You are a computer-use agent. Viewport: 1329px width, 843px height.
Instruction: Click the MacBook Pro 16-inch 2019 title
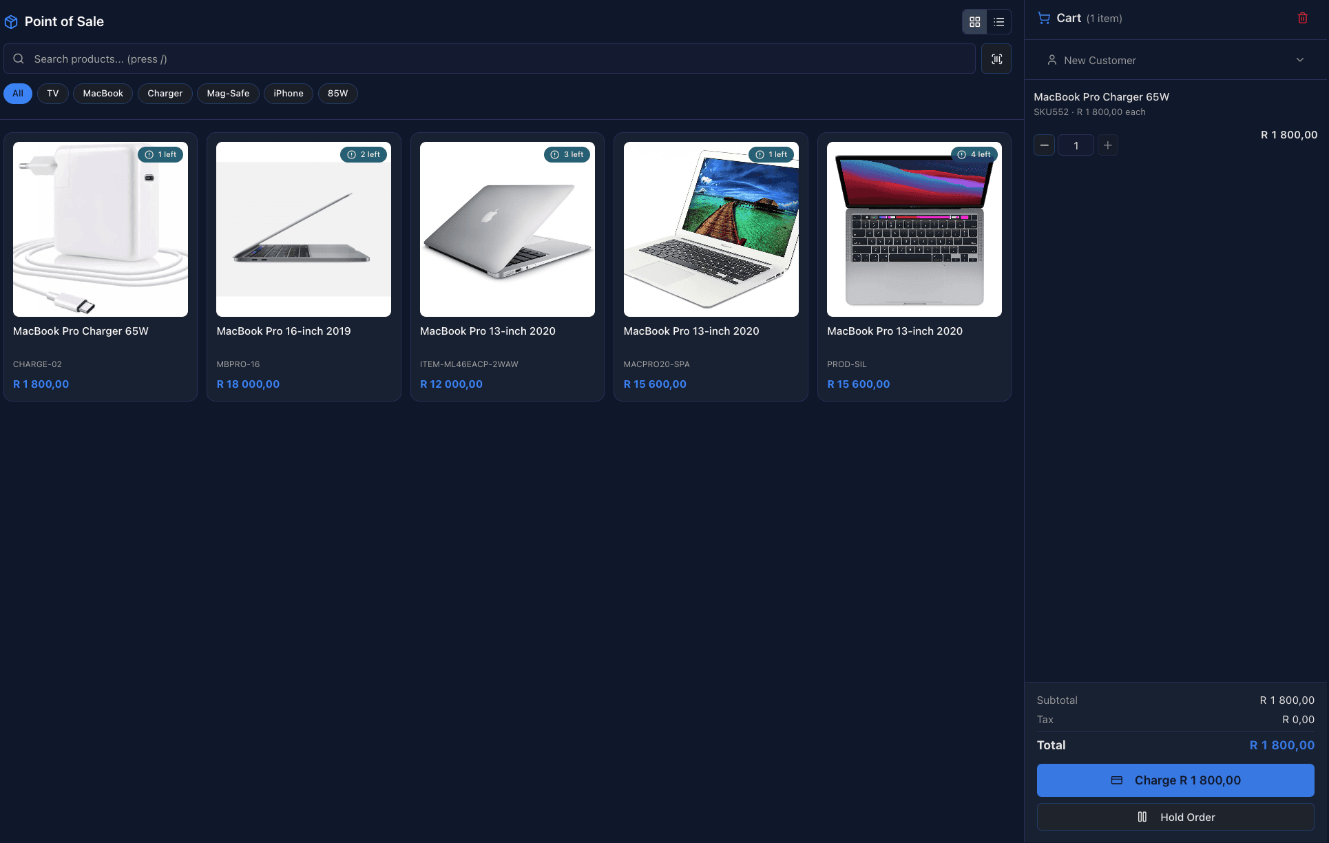click(284, 331)
